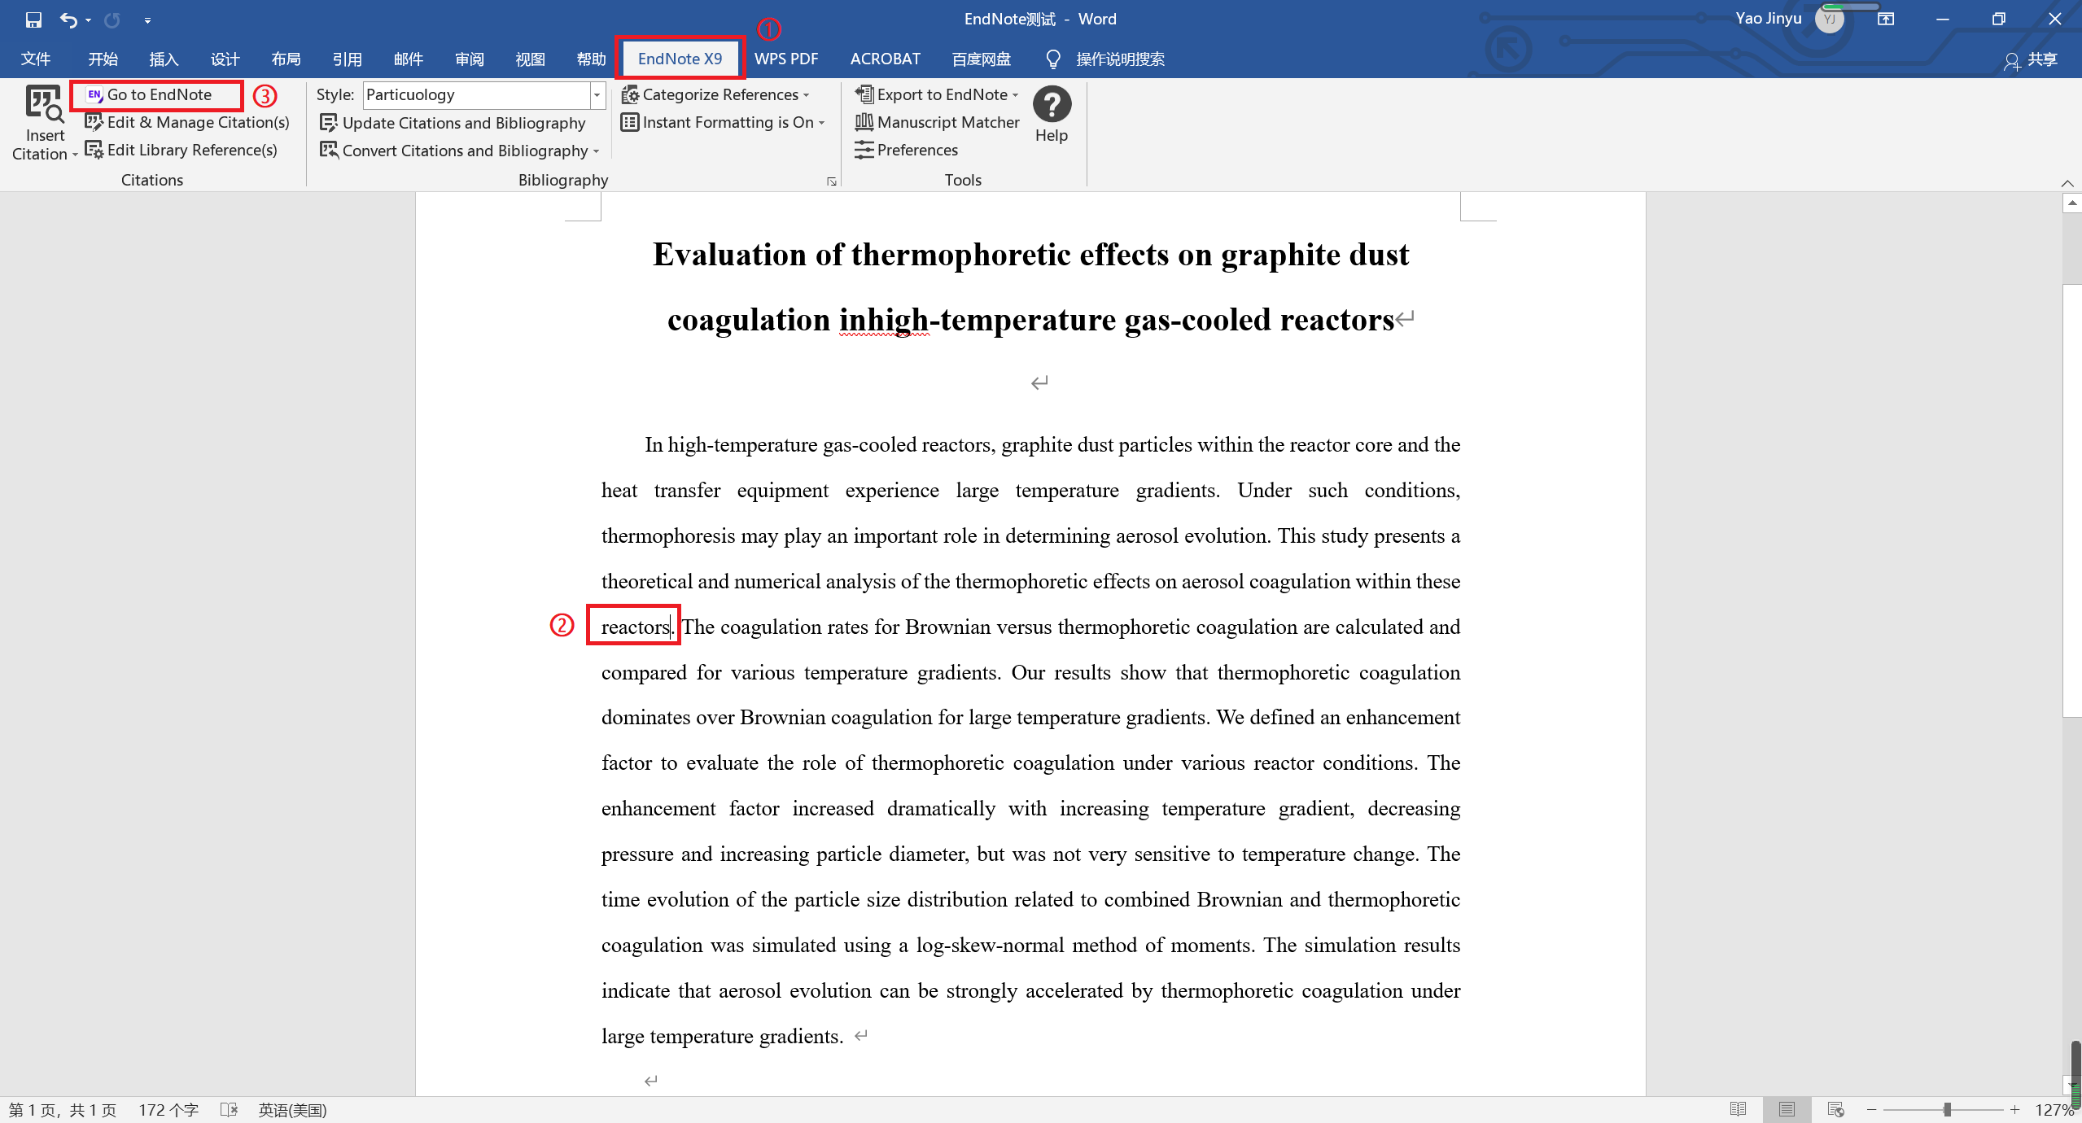Click the proofing spelling check icon
Image resolution: width=2082 pixels, height=1123 pixels.
point(230,1110)
